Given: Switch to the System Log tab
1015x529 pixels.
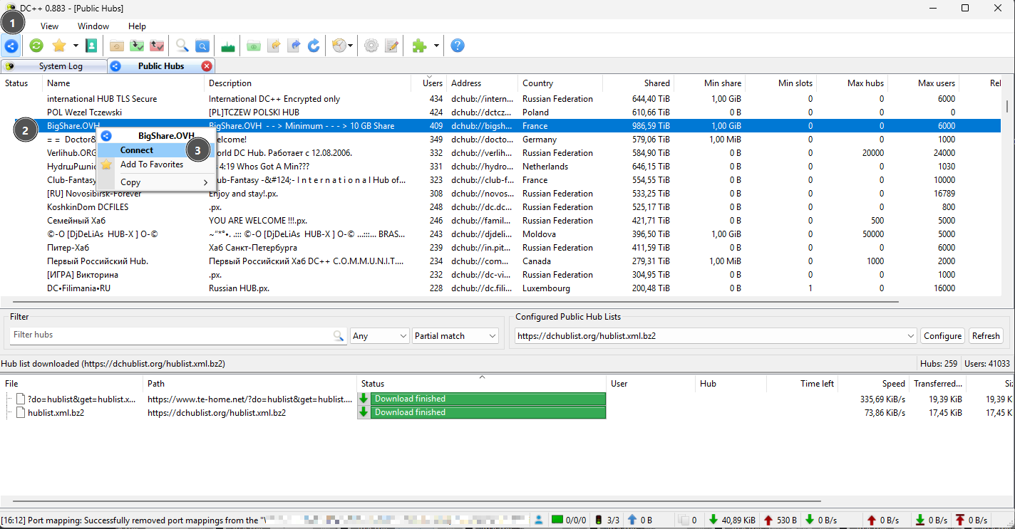Looking at the screenshot, I should (53, 66).
